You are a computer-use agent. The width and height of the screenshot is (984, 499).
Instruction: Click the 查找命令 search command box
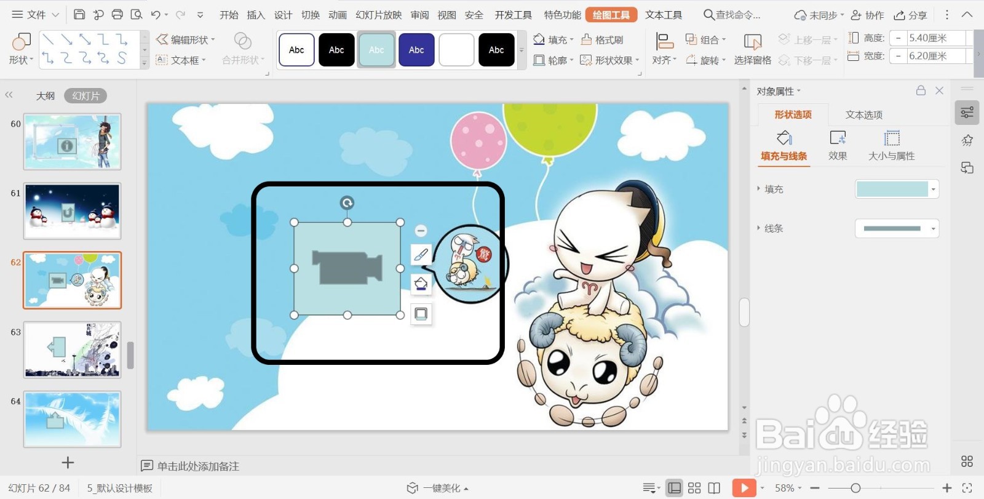click(x=732, y=15)
